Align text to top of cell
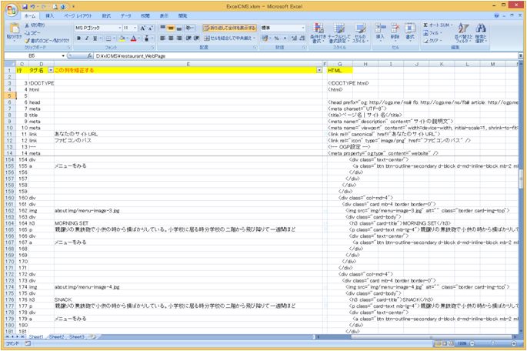527x351 pixels. coord(162,28)
